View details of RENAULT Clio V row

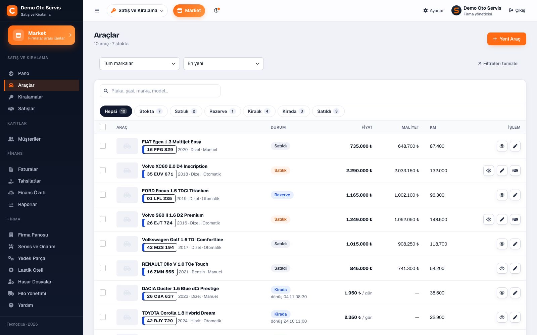pyautogui.click(x=502, y=268)
